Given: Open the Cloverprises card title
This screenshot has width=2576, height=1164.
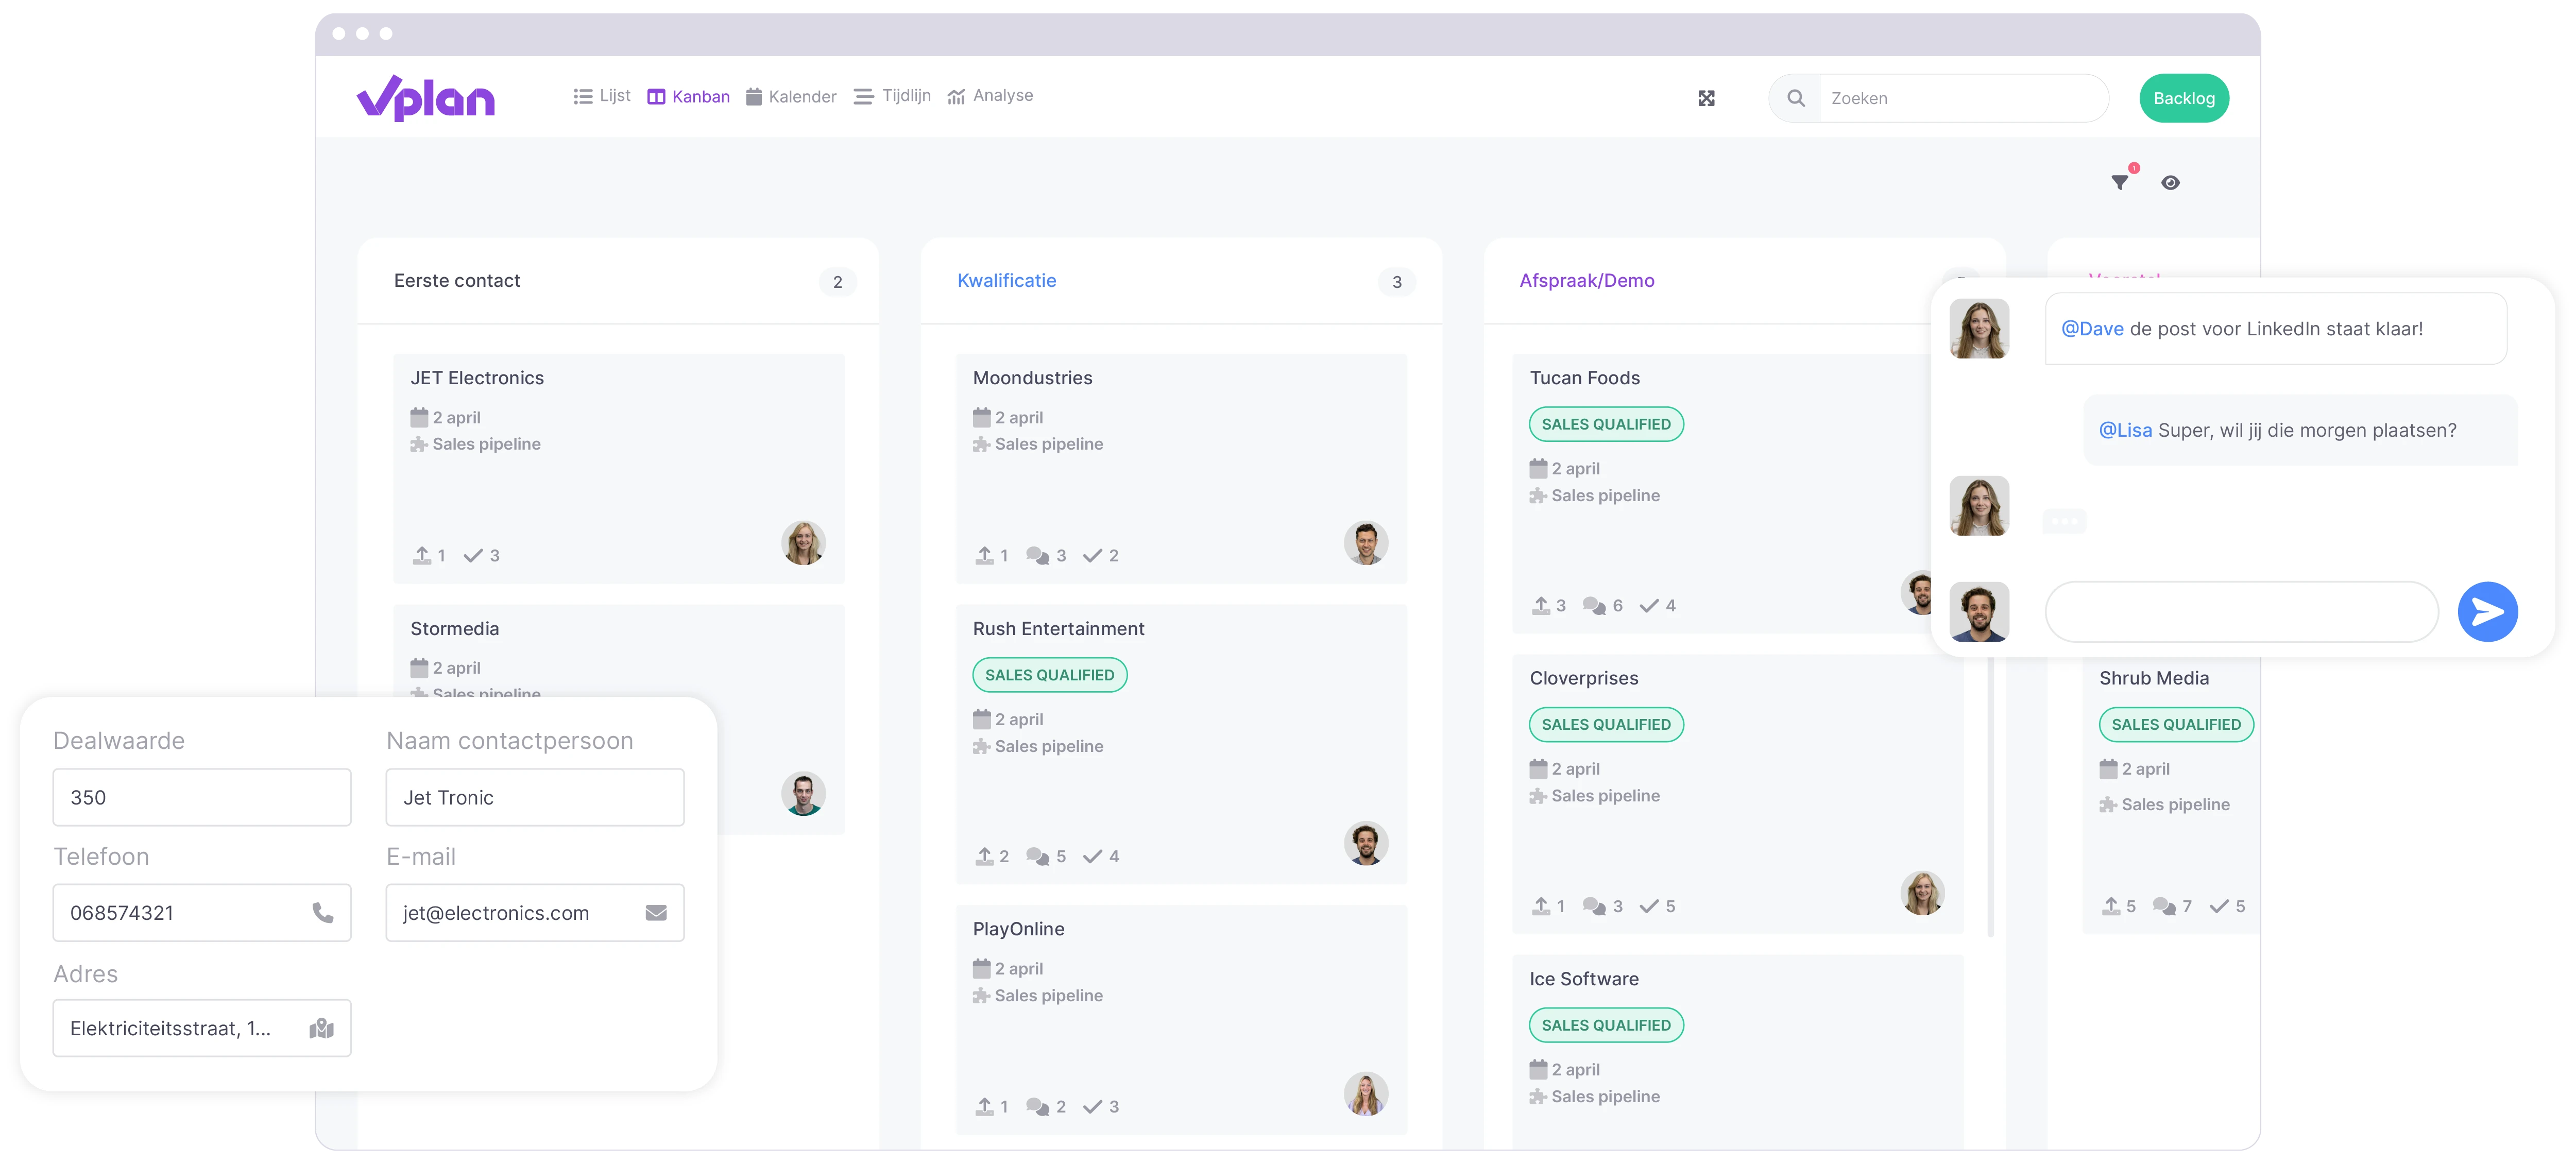Looking at the screenshot, I should pyautogui.click(x=1584, y=678).
